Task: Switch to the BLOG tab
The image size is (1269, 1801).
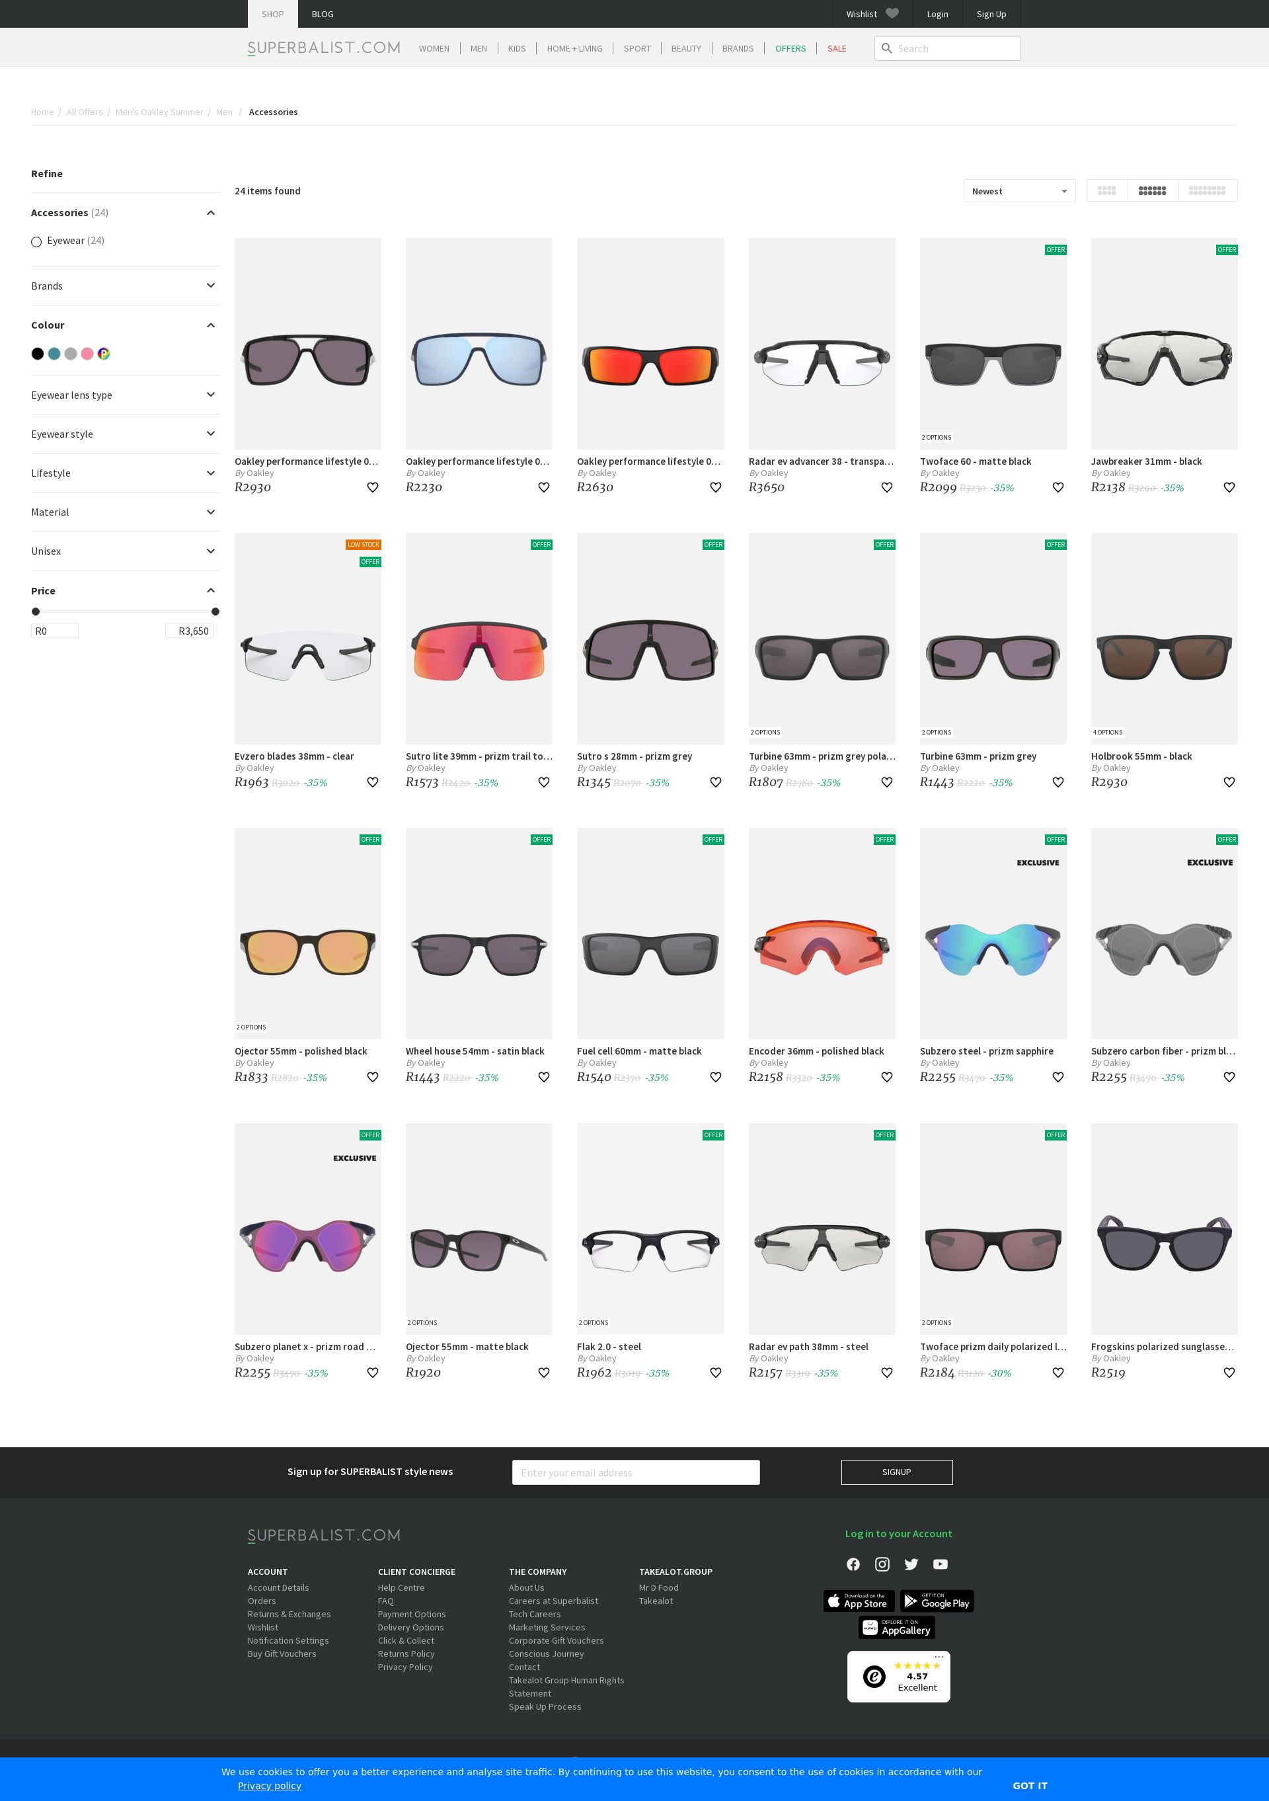Action: pos(323,14)
